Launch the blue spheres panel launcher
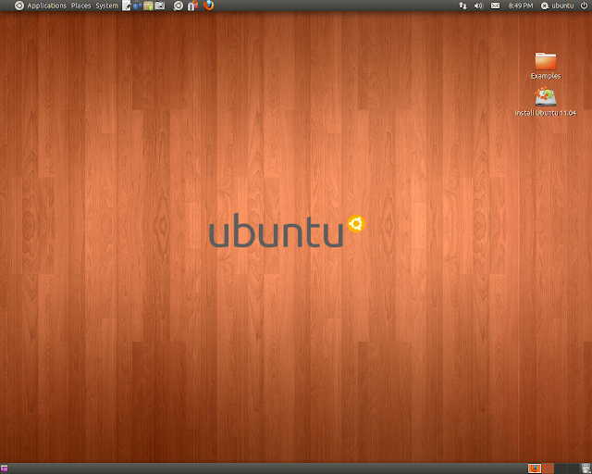 click(x=138, y=6)
